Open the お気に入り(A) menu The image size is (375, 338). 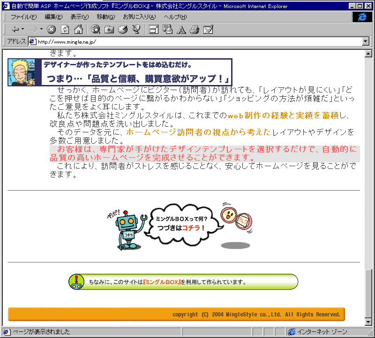(139, 17)
